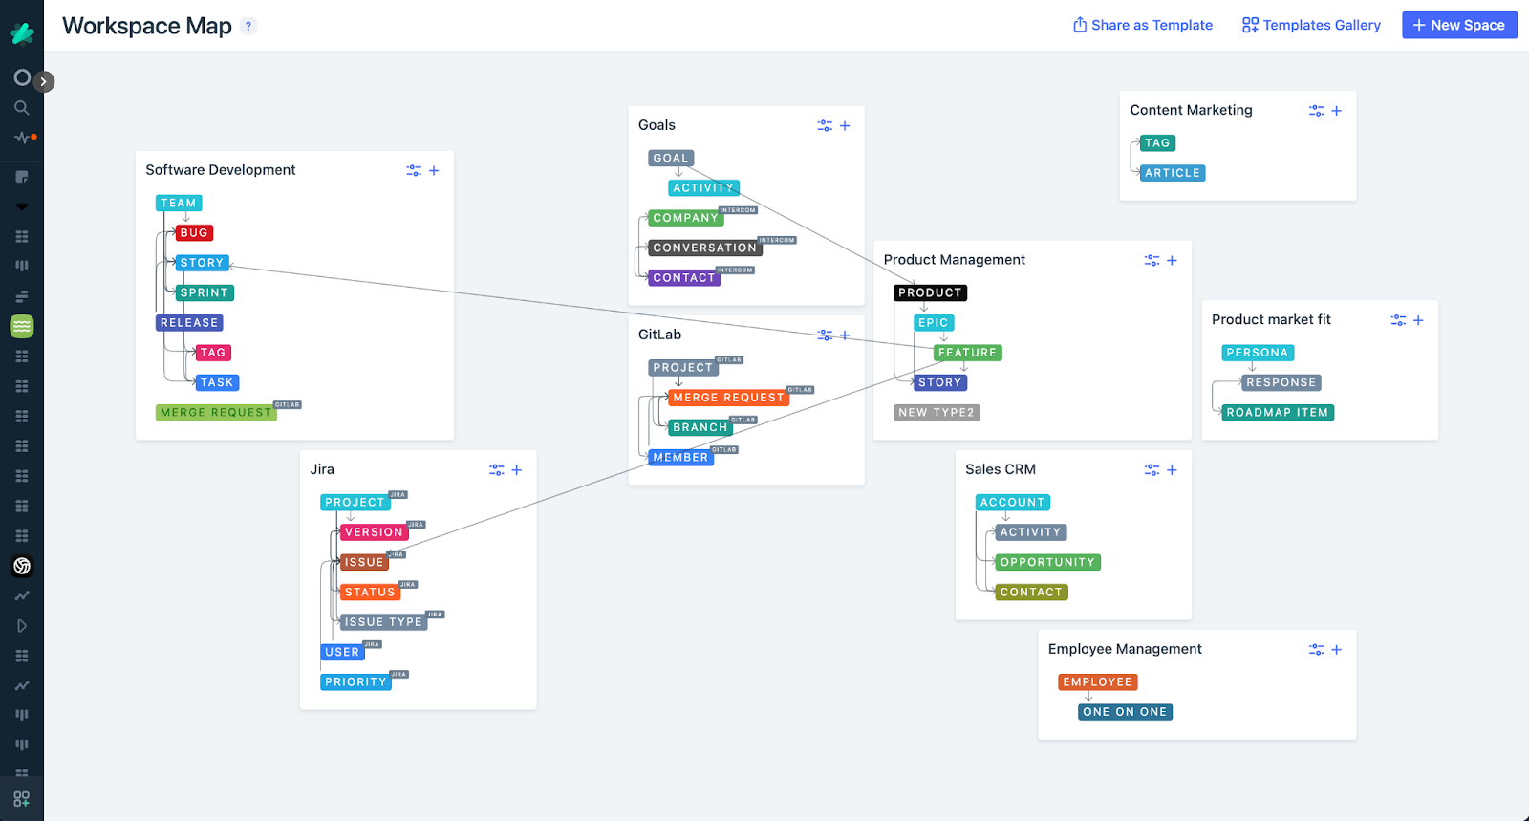Select the EPIC type badge
The height and width of the screenshot is (821, 1529).
[x=934, y=323]
